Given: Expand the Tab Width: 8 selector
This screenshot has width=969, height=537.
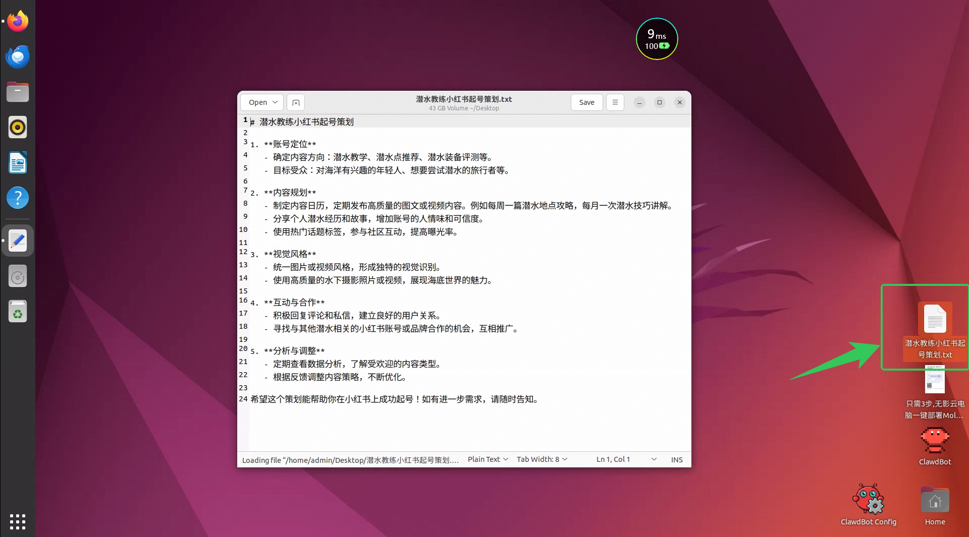Looking at the screenshot, I should (x=542, y=459).
